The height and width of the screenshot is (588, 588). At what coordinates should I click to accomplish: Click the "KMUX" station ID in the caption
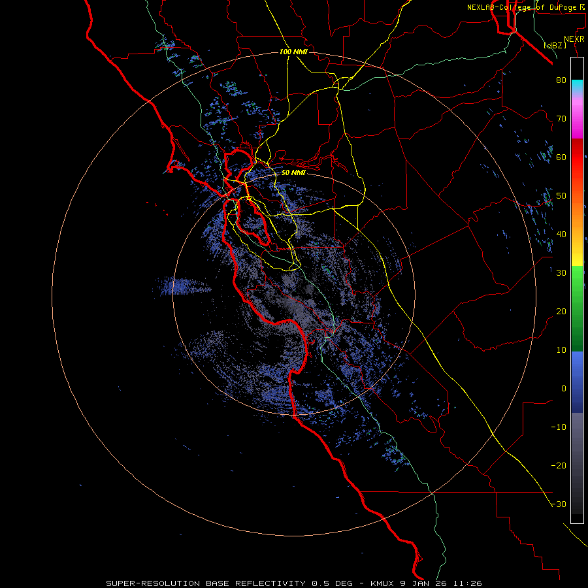(x=384, y=583)
